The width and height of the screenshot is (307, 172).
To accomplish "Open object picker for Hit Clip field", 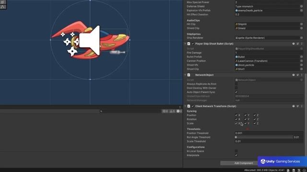I will tap(301, 24).
